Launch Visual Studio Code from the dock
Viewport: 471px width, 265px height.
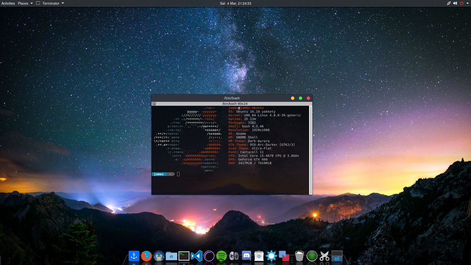(196, 256)
